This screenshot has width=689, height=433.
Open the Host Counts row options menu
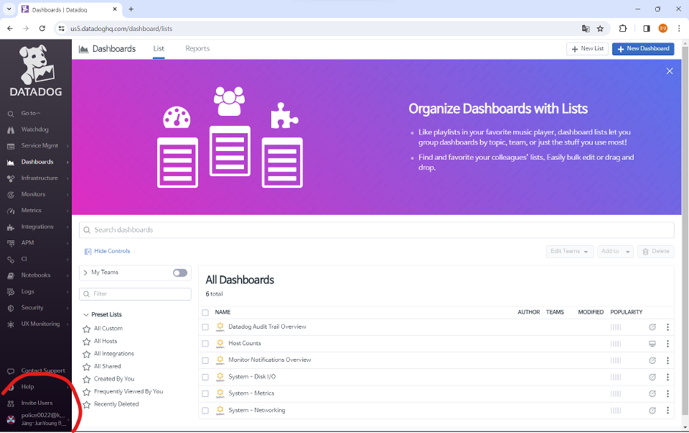[x=668, y=343]
